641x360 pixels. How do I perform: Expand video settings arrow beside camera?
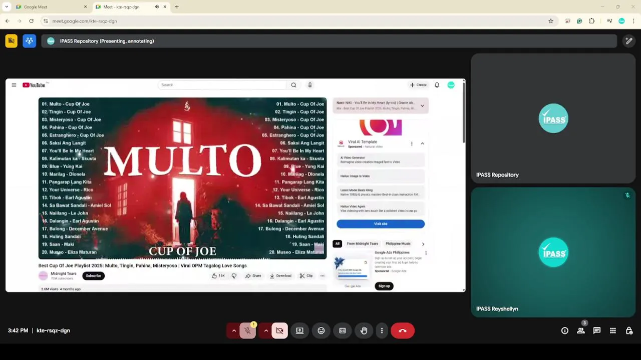266,330
